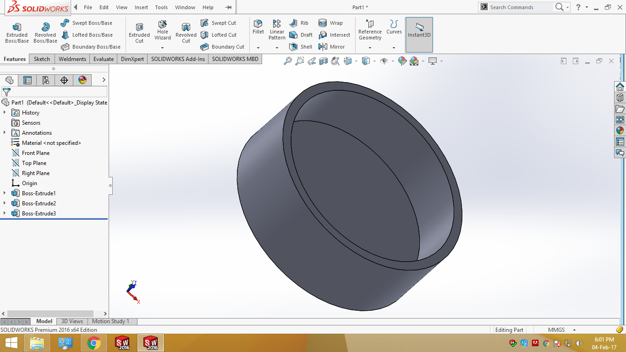Open the Fillet dropdown arrow
Viewport: 626px width, 352px height.
coord(258,48)
